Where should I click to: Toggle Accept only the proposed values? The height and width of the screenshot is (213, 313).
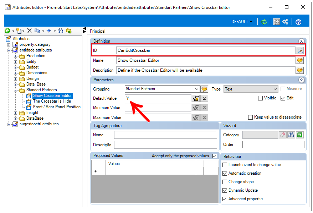pyautogui.click(x=215, y=156)
